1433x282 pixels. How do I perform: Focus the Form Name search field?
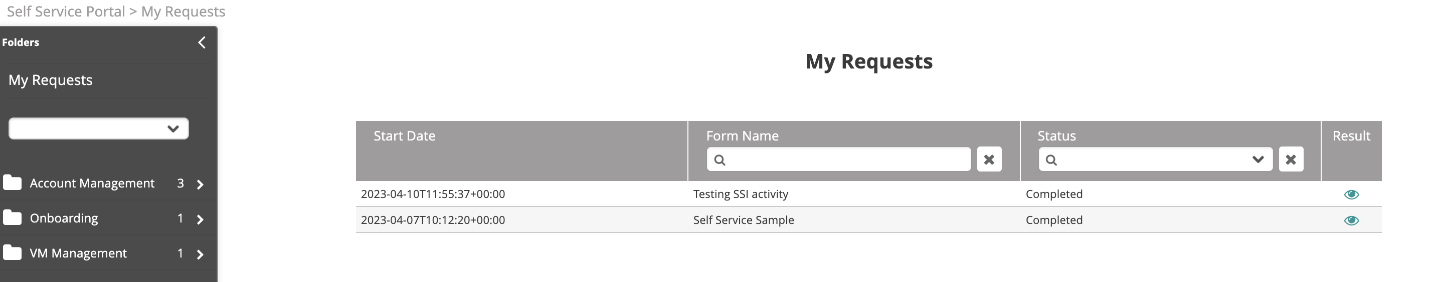click(839, 159)
